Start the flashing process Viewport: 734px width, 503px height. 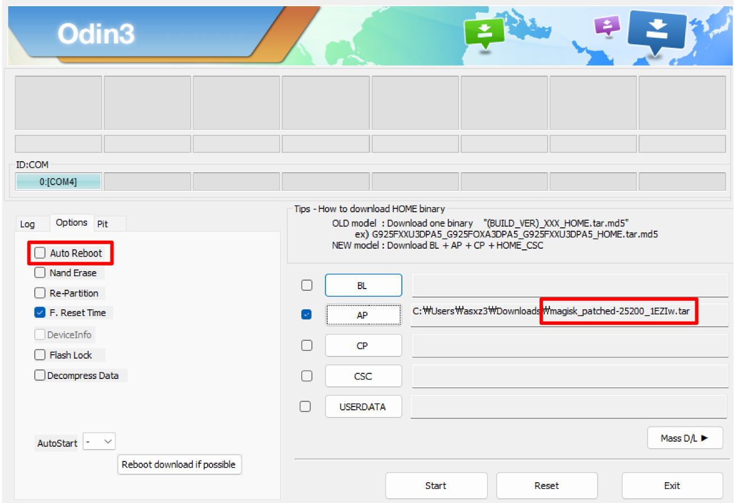pyautogui.click(x=435, y=486)
